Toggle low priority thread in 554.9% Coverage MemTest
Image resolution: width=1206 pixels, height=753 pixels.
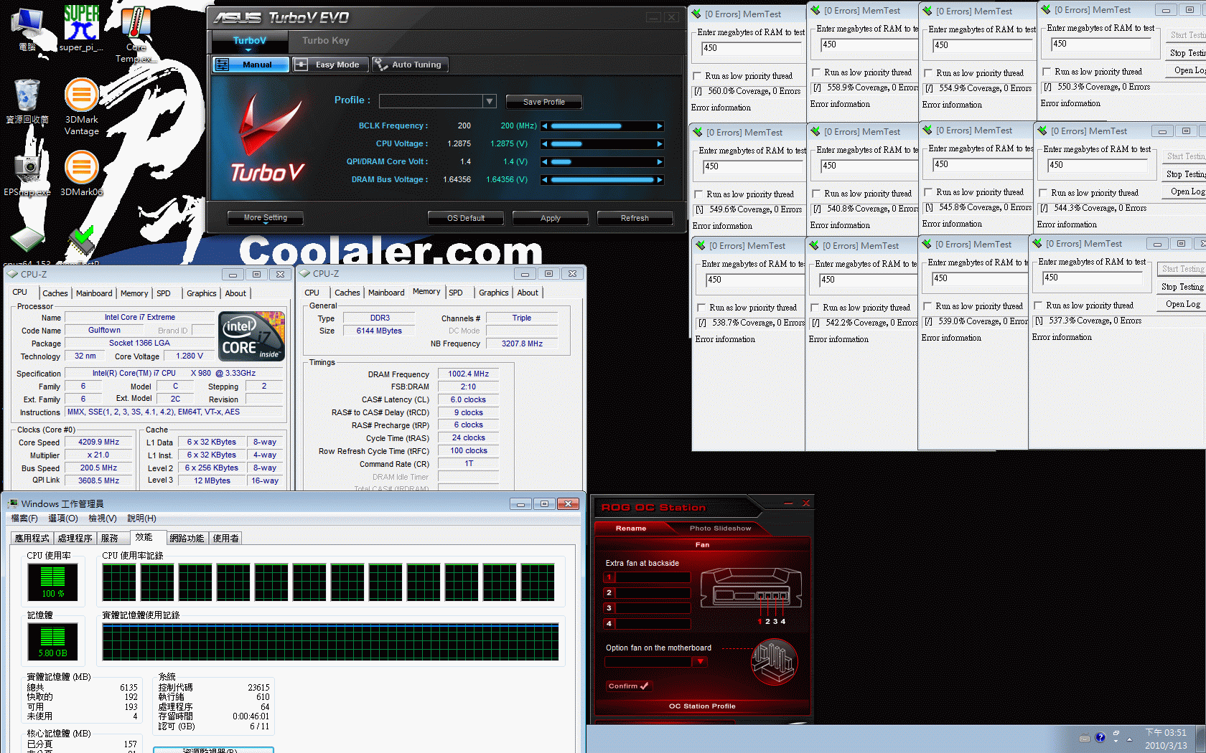coord(928,73)
